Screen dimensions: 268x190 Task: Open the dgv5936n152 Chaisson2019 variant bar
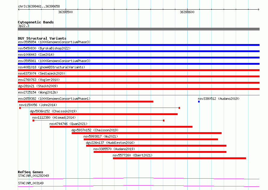[x=104, y=114]
